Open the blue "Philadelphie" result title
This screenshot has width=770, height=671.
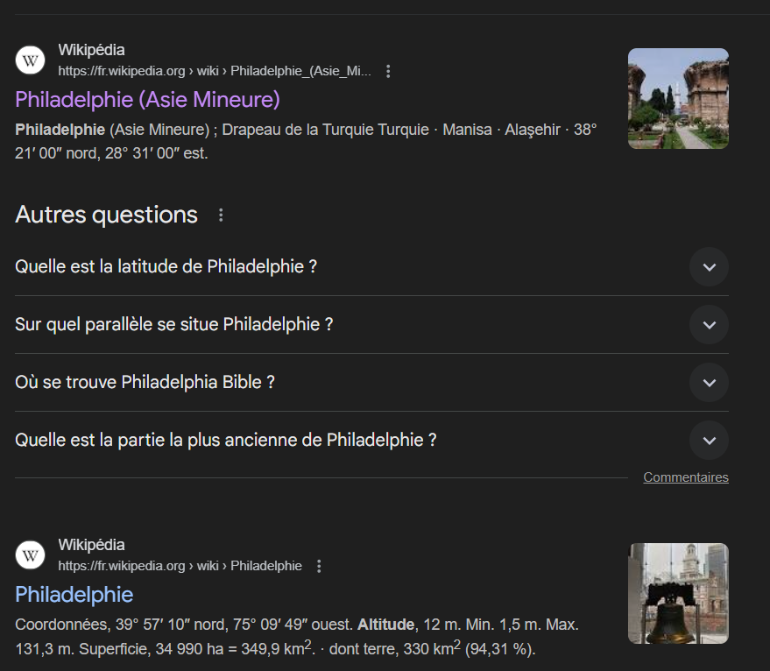point(74,595)
